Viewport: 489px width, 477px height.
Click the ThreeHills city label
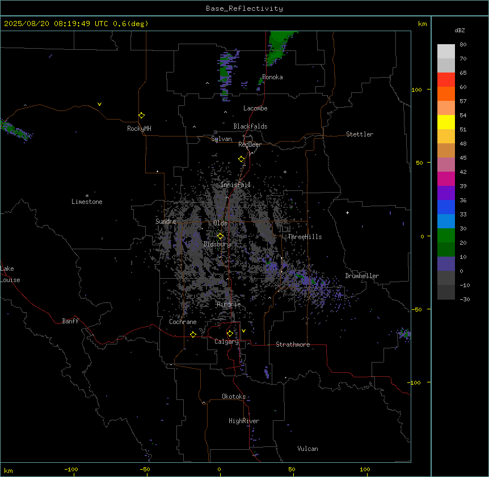pyautogui.click(x=305, y=237)
